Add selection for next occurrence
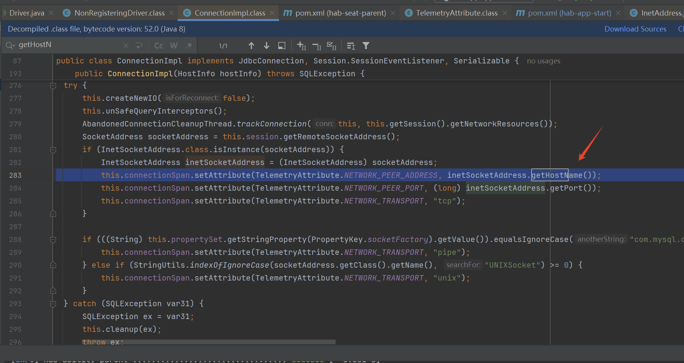This screenshot has width=684, height=363. coord(301,46)
